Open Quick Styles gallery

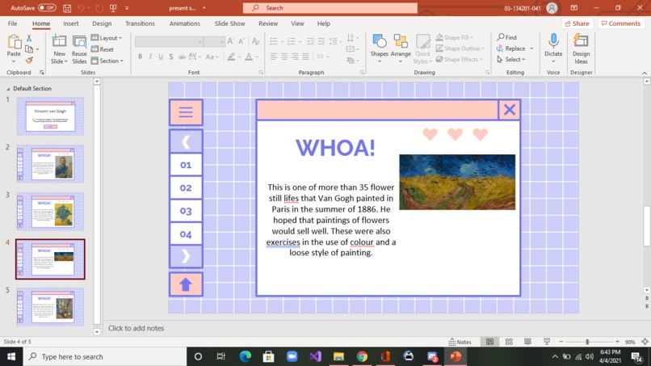[x=422, y=49]
